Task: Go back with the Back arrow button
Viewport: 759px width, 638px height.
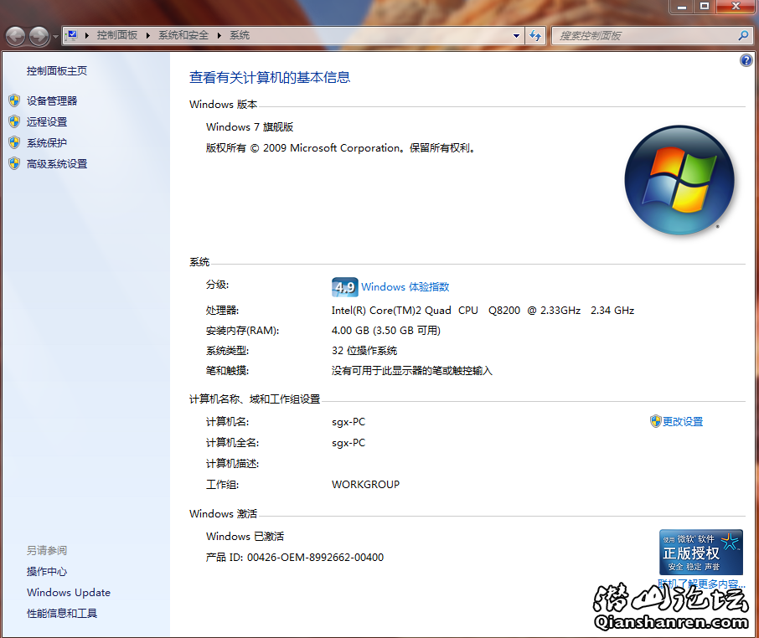Action: tap(15, 36)
